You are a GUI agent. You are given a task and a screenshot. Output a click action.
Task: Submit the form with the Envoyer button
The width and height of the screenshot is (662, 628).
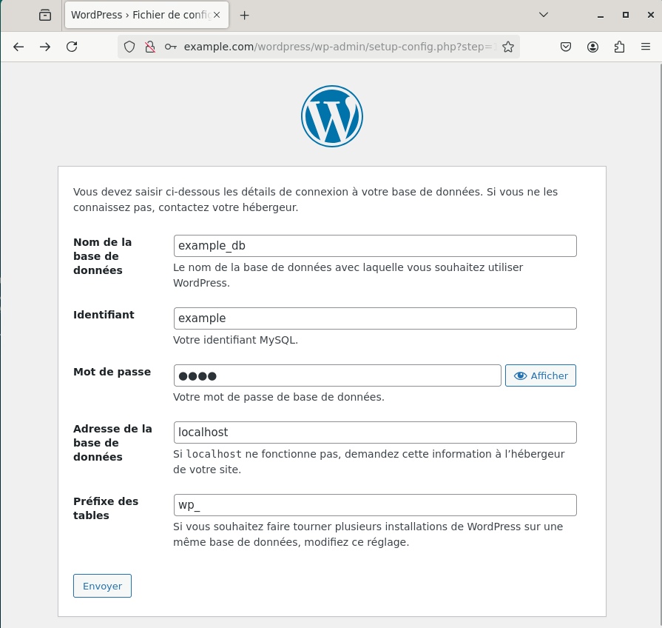102,586
